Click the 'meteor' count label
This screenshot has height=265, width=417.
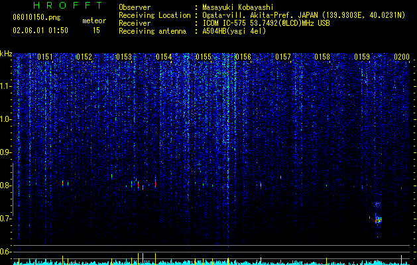tap(94, 21)
